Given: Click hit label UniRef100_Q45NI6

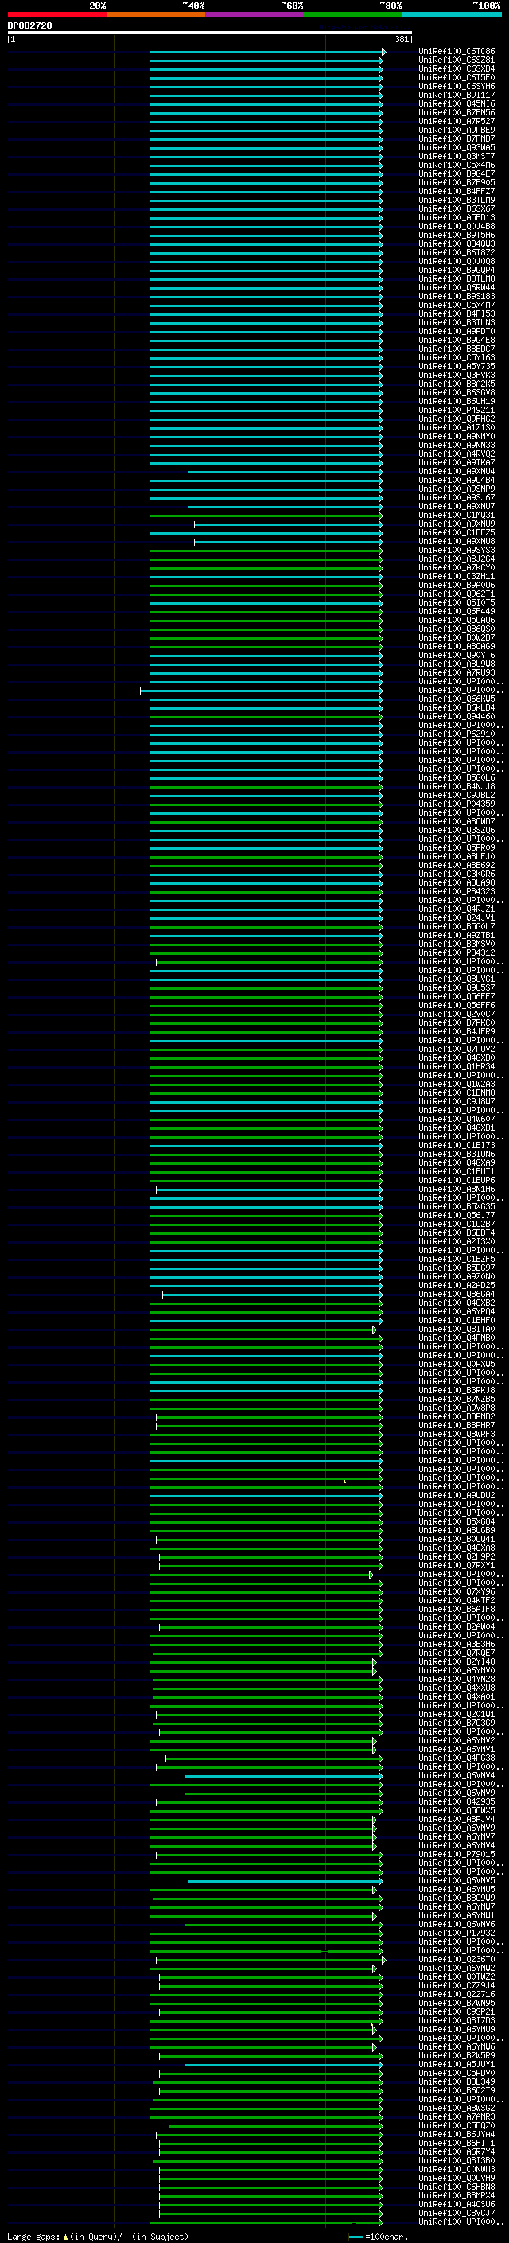Looking at the screenshot, I should (457, 104).
